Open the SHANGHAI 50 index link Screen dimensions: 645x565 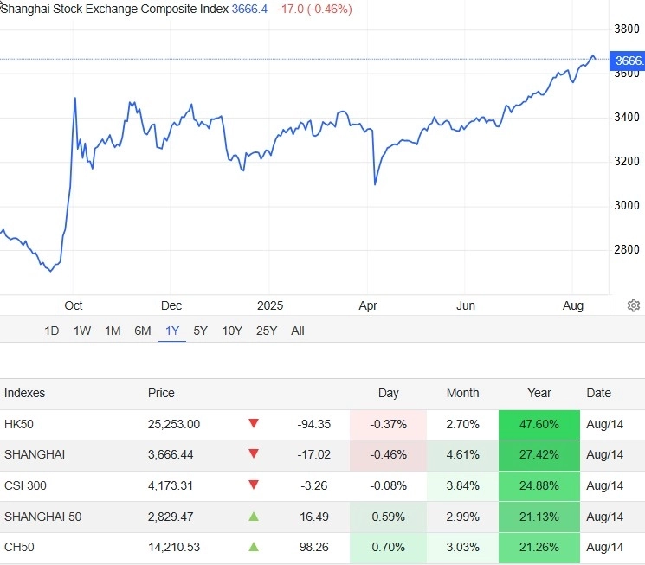click(x=42, y=517)
